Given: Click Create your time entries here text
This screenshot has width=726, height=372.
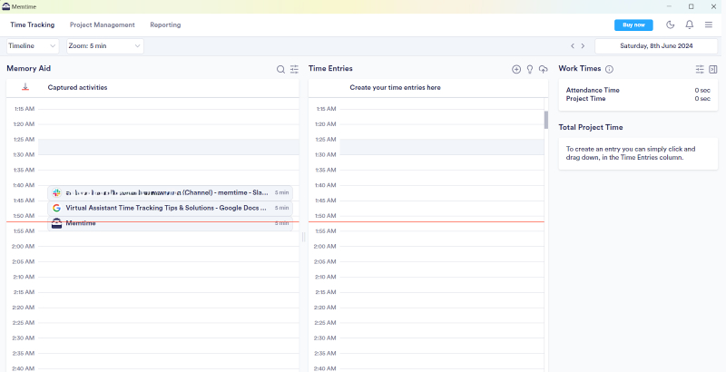Looking at the screenshot, I should pyautogui.click(x=395, y=87).
